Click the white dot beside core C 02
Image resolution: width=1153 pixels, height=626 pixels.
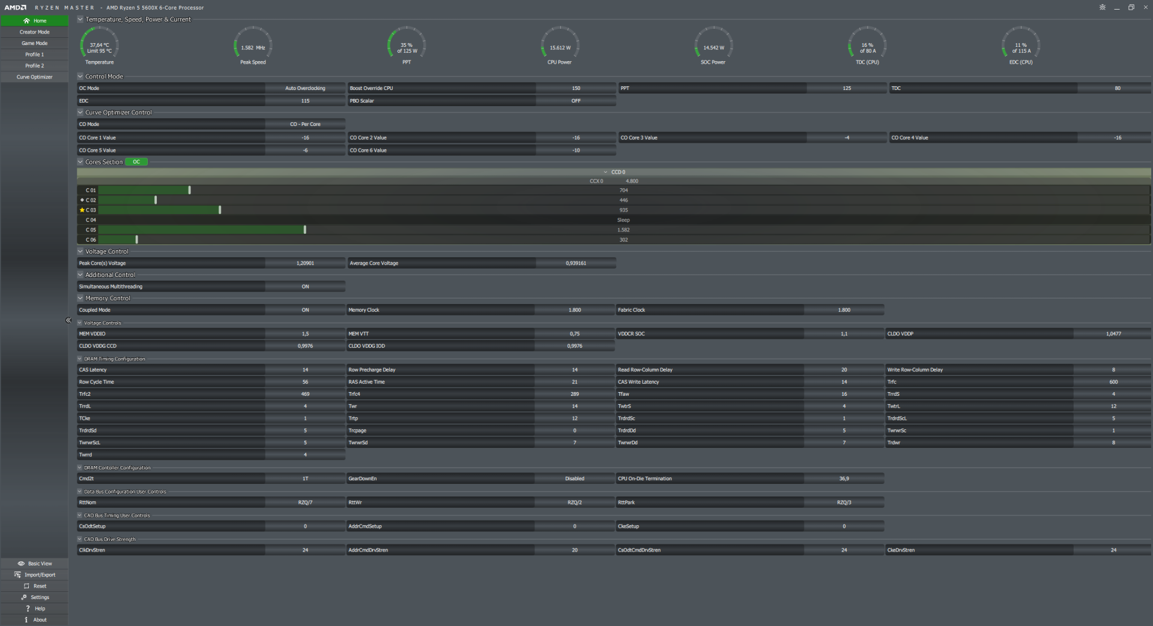pos(82,200)
